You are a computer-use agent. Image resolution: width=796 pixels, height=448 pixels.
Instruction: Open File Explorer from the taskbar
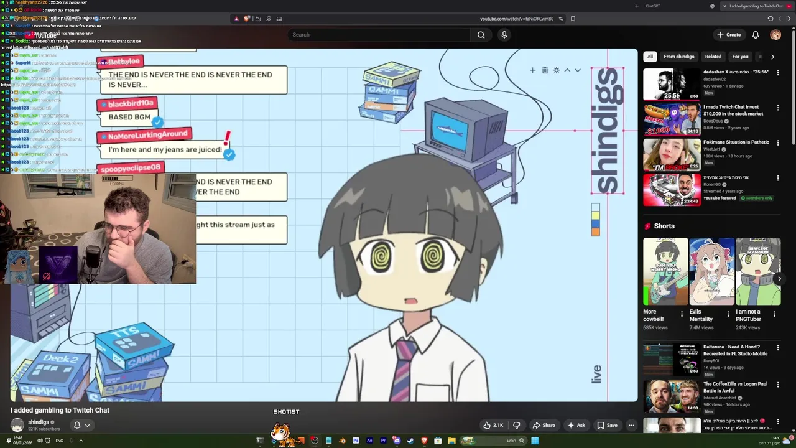click(451, 441)
